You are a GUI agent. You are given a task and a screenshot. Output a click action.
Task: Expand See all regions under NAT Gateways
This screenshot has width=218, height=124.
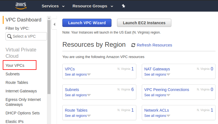[x=157, y=75]
